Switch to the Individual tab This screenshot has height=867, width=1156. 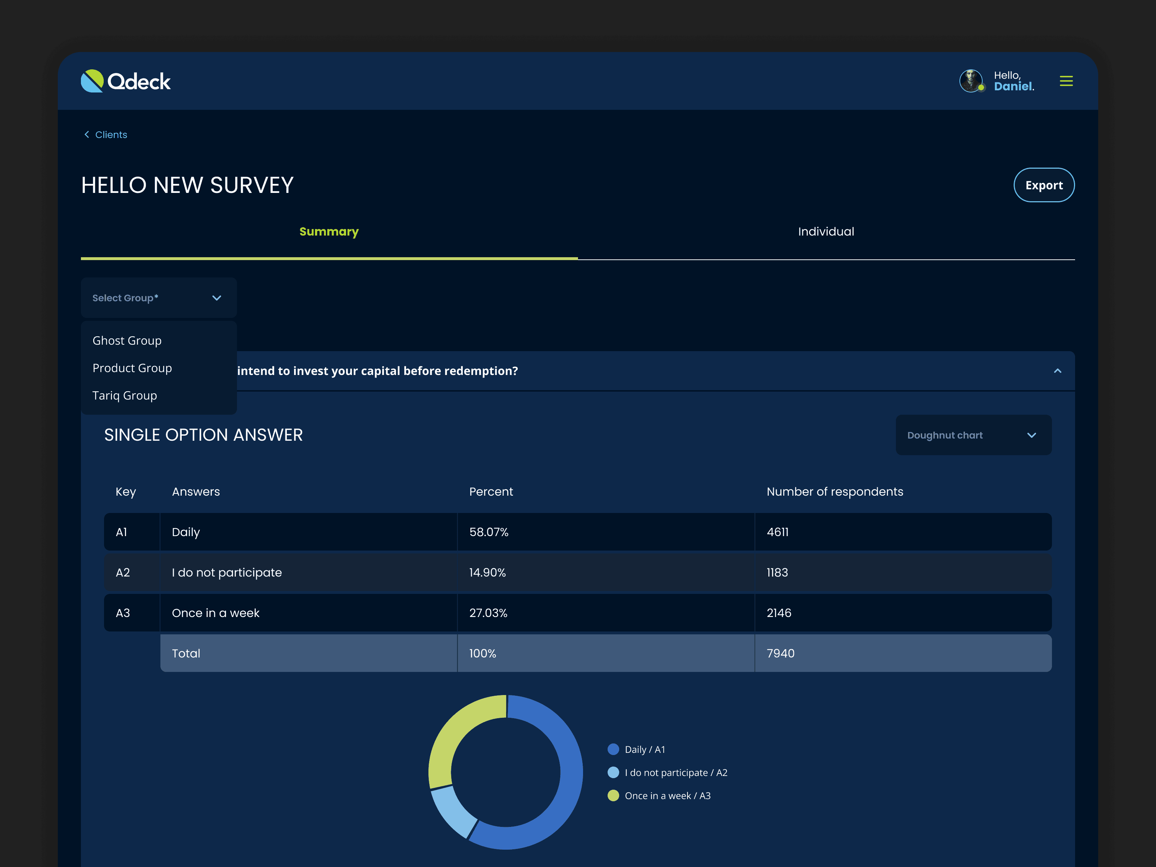(x=826, y=232)
